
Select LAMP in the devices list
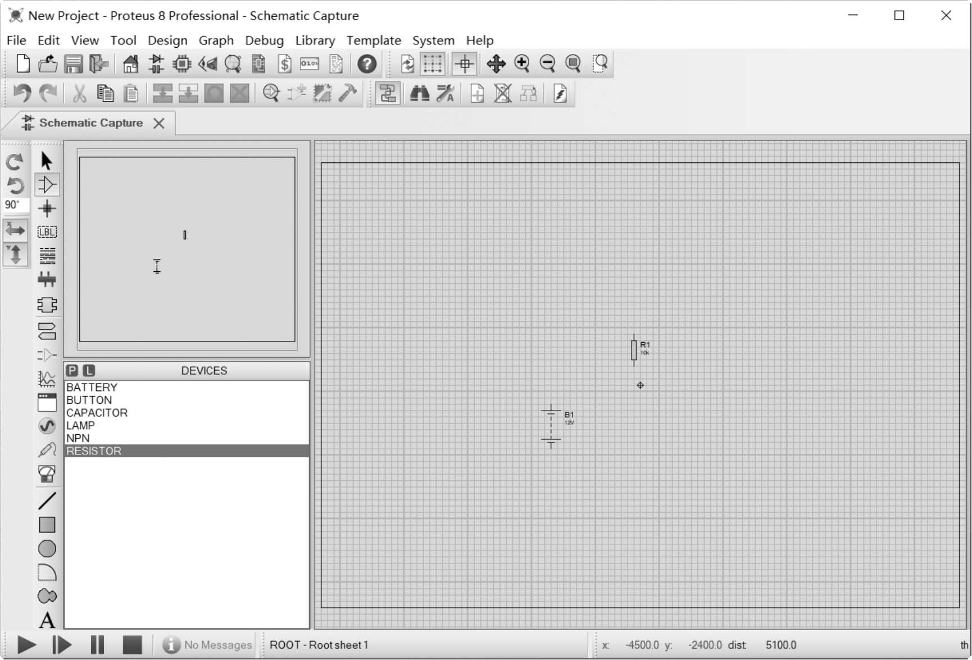point(187,426)
